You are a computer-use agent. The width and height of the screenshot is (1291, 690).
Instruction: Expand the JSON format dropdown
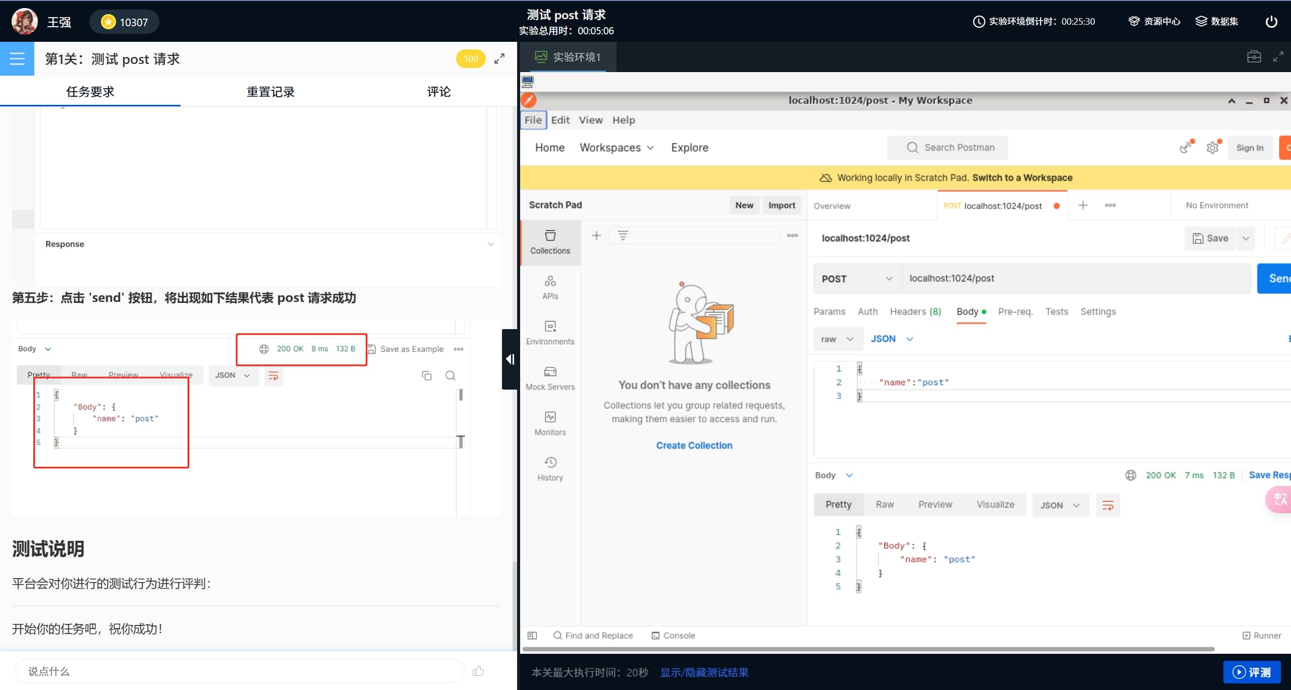coord(891,339)
